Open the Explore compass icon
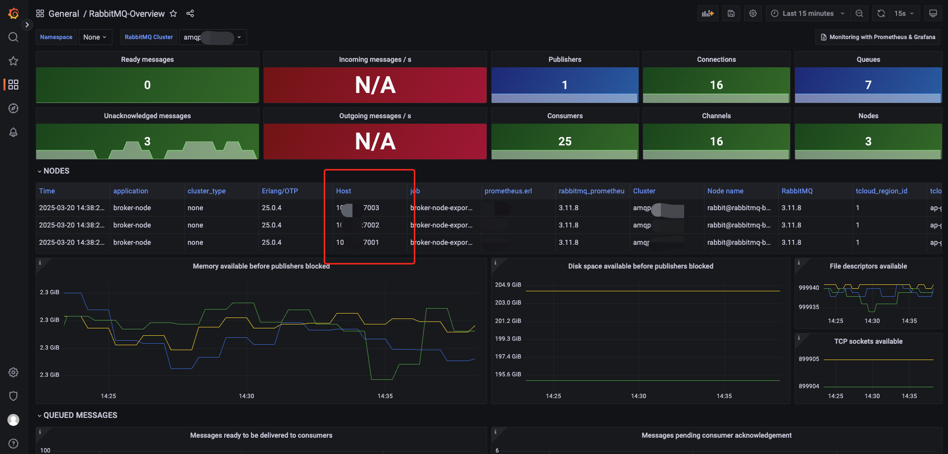948x454 pixels. 13,108
